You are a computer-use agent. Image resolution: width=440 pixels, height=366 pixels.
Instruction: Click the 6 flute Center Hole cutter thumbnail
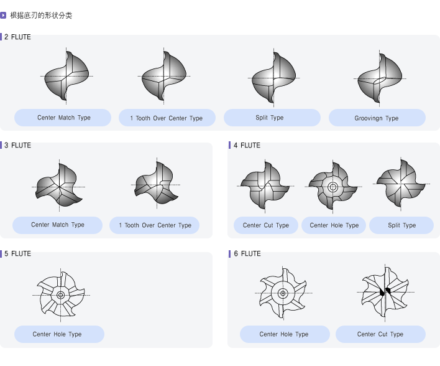point(283,293)
